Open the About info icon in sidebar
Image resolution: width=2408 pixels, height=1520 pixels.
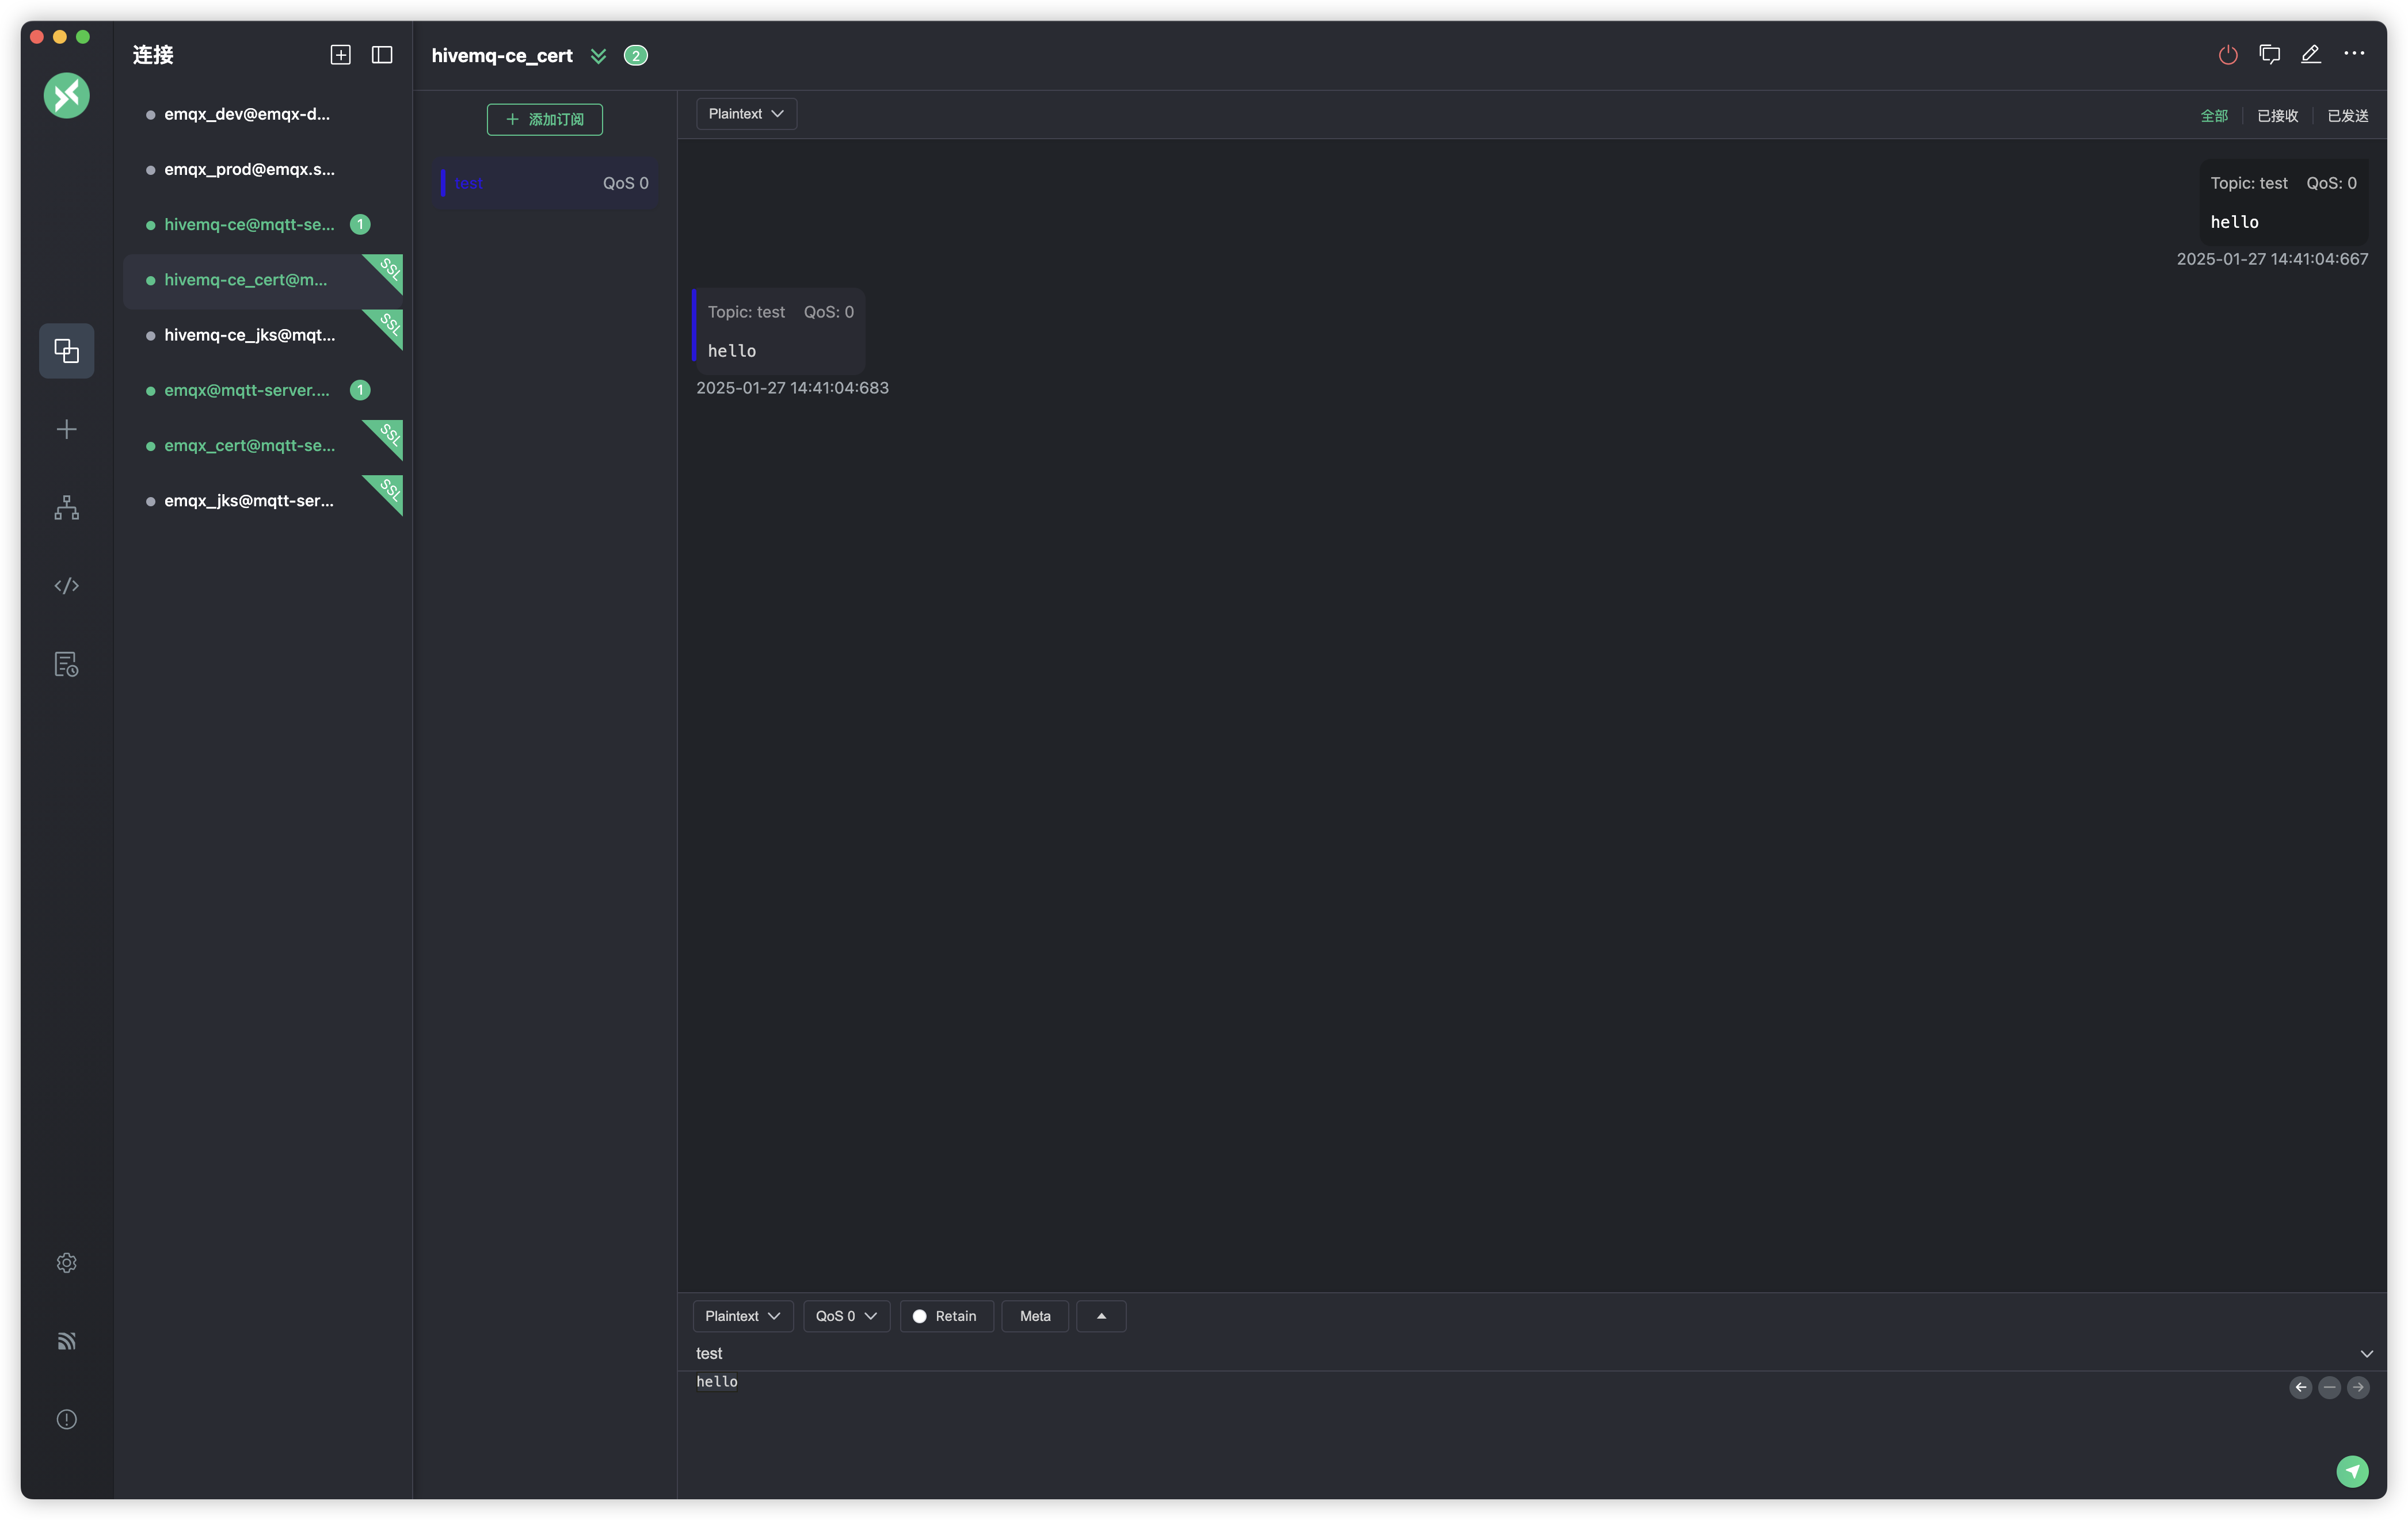coord(66,1420)
